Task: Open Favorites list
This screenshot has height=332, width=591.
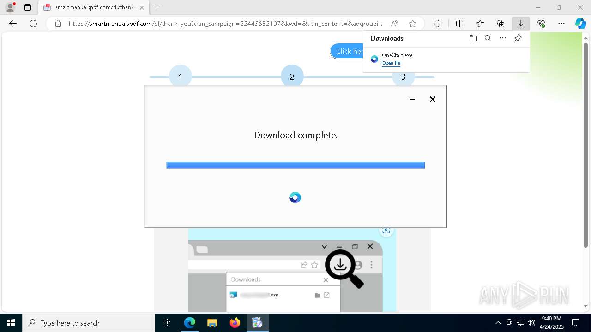Action: (480, 24)
